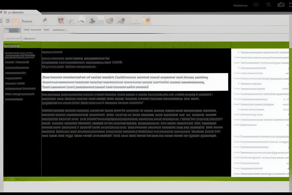Click the heading line at the top of the main text
292x195 pixels.
pos(52,51)
